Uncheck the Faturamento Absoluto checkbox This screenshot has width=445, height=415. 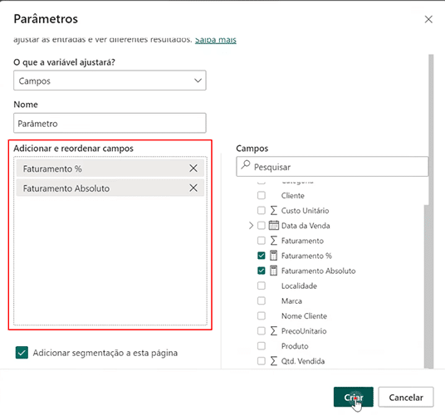coord(261,271)
